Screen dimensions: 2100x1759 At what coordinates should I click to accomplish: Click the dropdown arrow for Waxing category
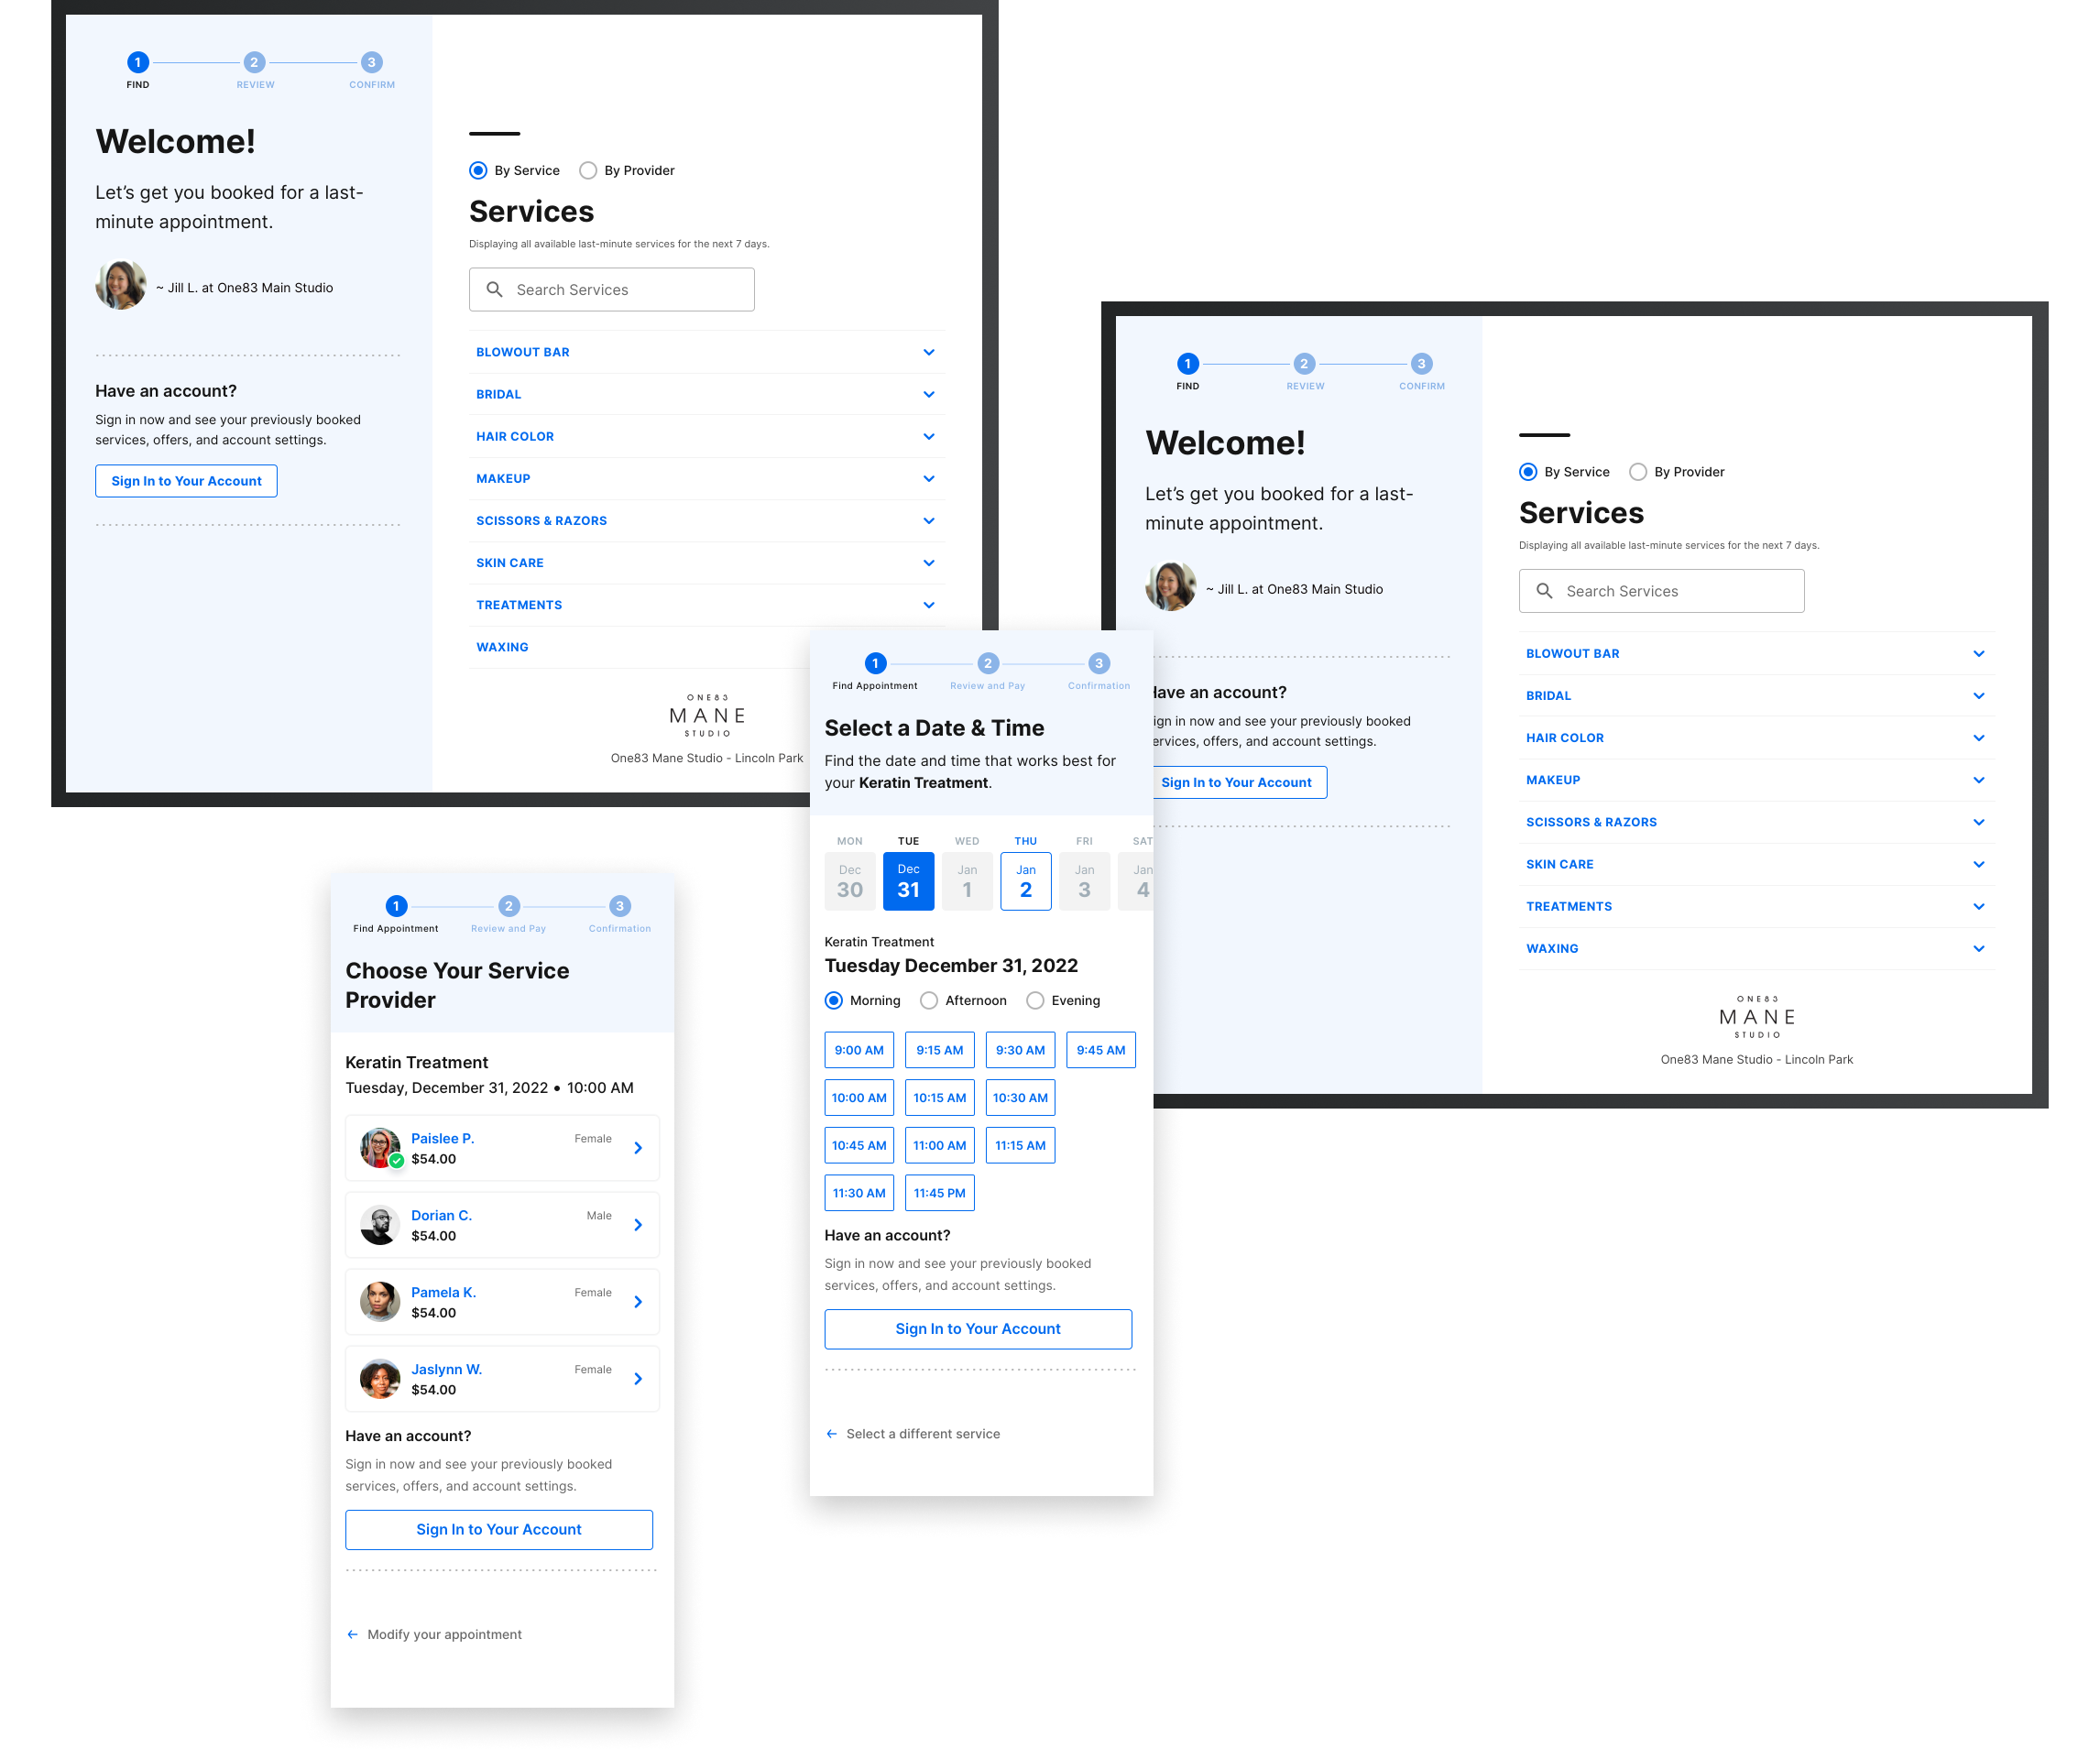(1981, 947)
